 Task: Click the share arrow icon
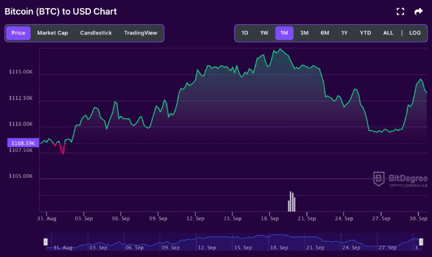418,11
